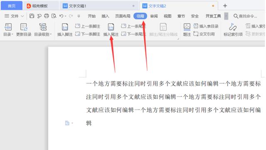Viewport: 266px width, 150px height.
Task: Click the Print icon
Action: pos(46,16)
